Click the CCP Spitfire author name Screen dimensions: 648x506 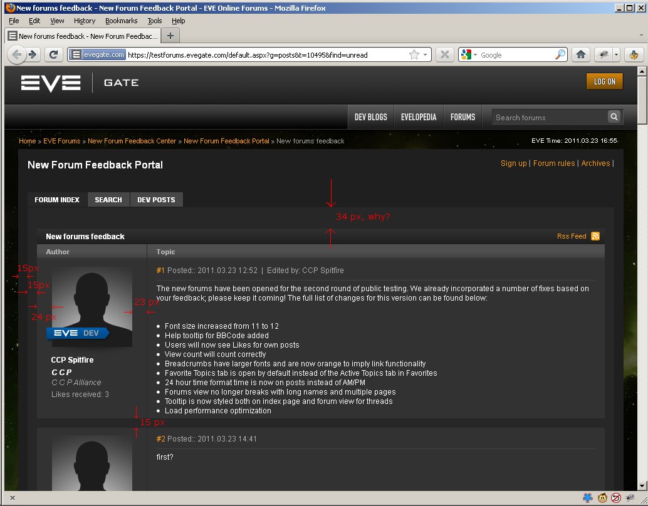72,360
